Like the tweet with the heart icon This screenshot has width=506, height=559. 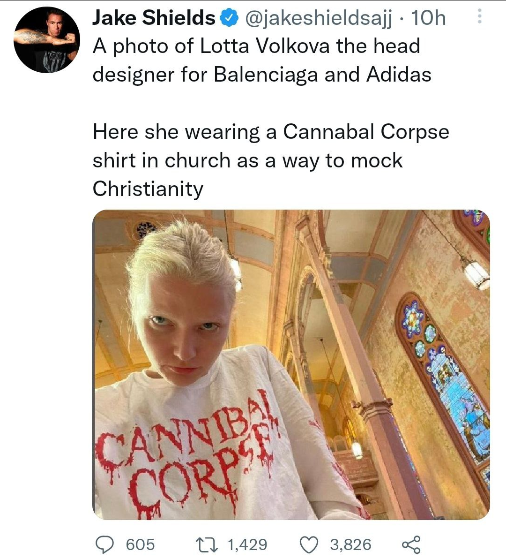(x=309, y=544)
